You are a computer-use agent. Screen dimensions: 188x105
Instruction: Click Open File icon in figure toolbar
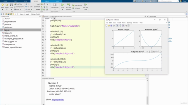pos(109,26)
